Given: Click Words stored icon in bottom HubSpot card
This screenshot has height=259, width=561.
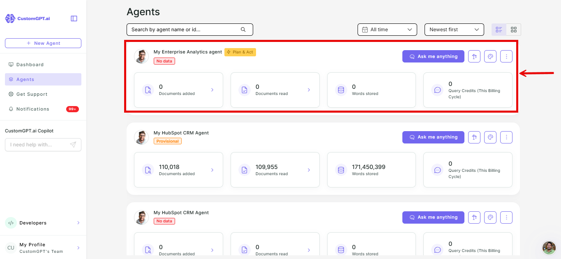Looking at the screenshot, I should point(341,250).
